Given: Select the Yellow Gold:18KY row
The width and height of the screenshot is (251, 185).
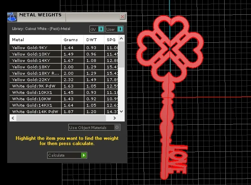Looking at the screenshot, I should point(64,67).
